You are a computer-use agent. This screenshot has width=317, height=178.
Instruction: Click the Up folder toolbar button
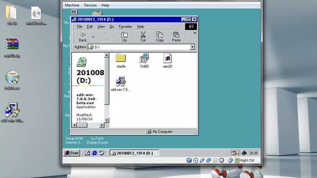[x=124, y=37]
